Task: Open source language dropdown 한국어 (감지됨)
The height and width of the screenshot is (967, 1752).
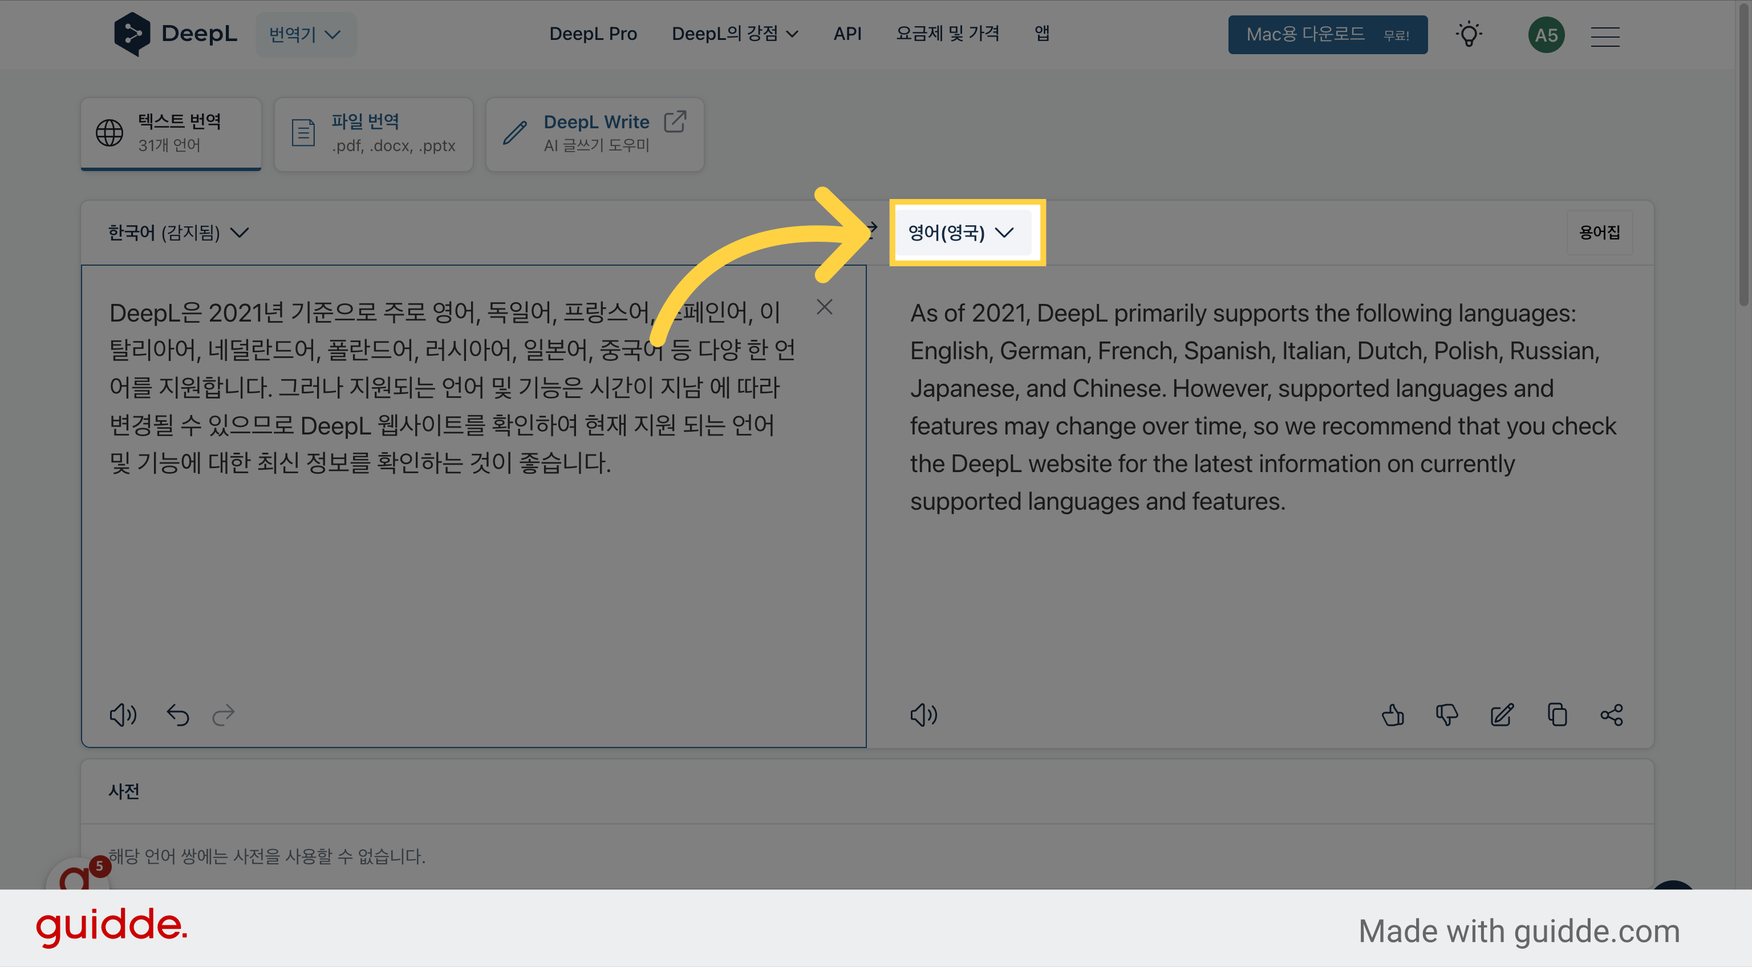Action: (x=178, y=233)
